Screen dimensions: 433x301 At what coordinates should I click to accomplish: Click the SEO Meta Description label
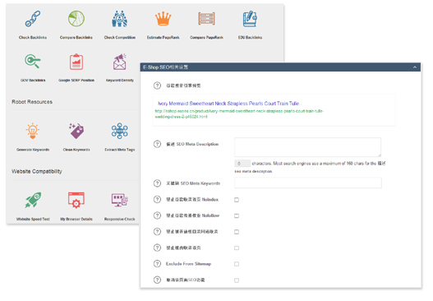[x=192, y=144]
